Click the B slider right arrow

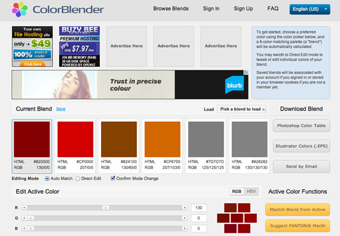[x=184, y=228]
